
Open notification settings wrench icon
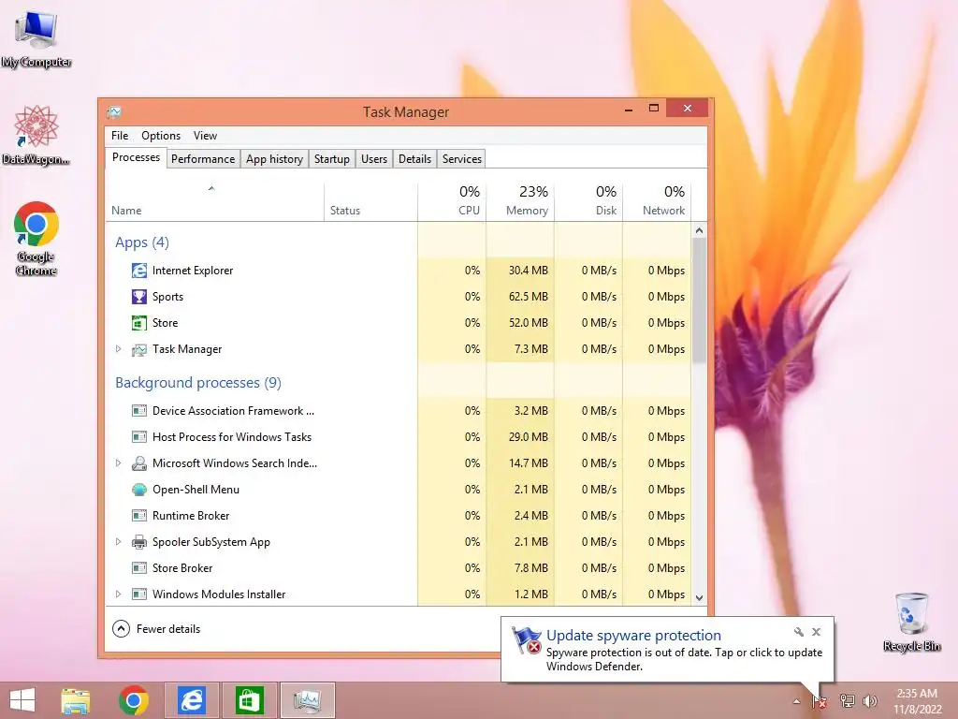(x=799, y=632)
